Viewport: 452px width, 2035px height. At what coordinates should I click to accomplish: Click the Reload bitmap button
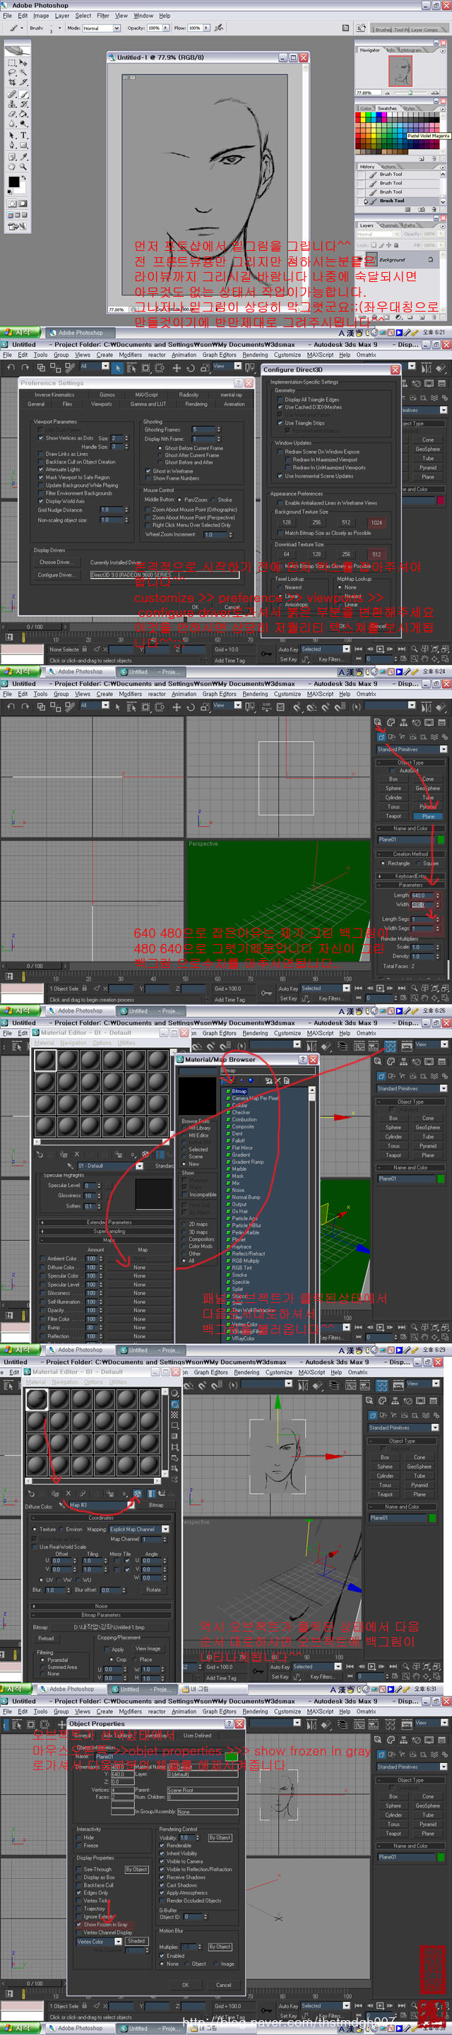(x=46, y=1639)
